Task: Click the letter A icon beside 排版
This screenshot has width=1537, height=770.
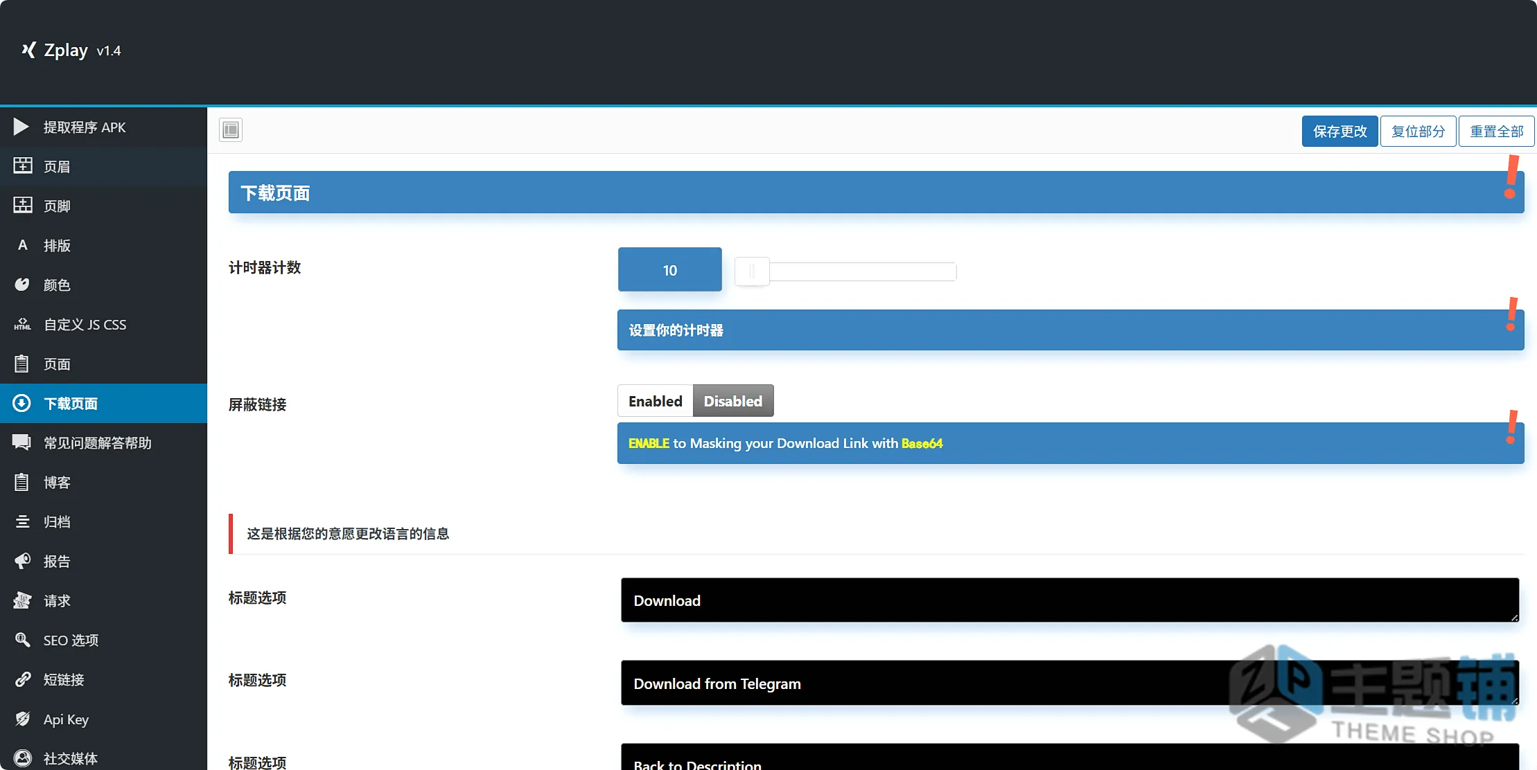Action: [22, 244]
